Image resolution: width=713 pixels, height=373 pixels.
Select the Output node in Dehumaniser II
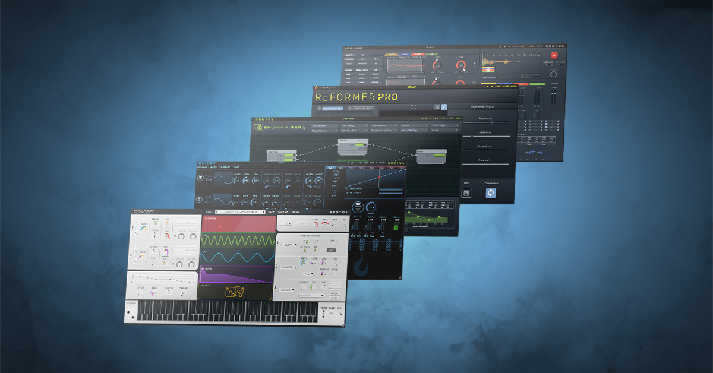click(431, 156)
